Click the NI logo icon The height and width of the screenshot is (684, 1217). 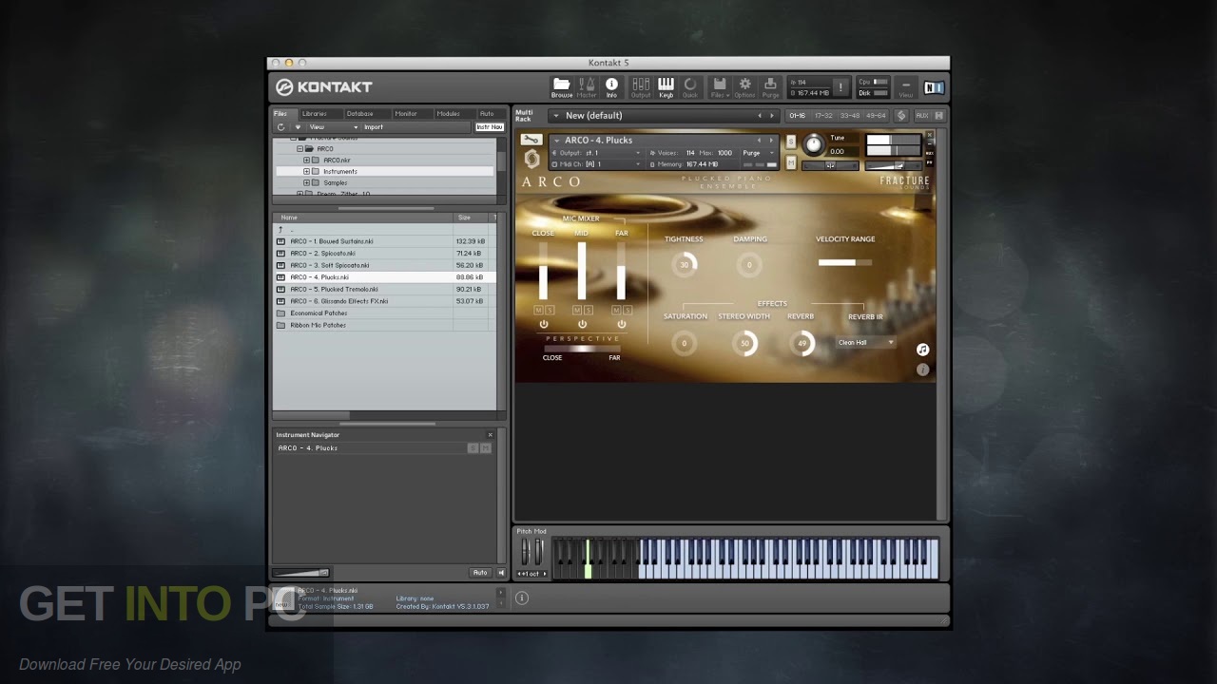pyautogui.click(x=934, y=87)
